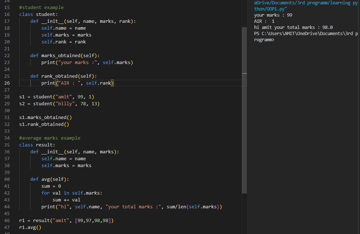This screenshot has height=234, width=360.
Task: Click "def marks_obtained(self):" definition
Action: (x=65, y=56)
